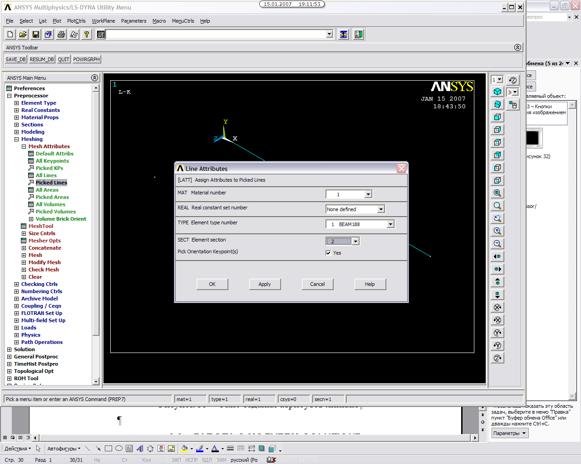Click the Word WordArt insert icon
Screen dimensions: 581x464
coord(140,449)
